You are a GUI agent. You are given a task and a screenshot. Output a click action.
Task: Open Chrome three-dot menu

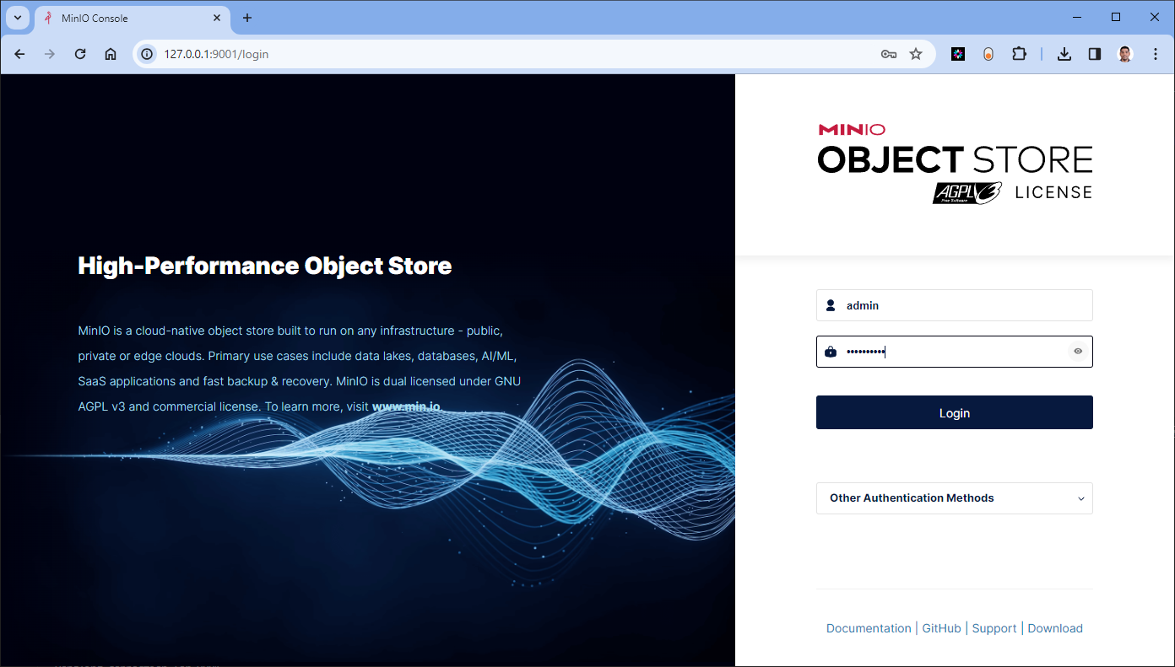pos(1156,54)
